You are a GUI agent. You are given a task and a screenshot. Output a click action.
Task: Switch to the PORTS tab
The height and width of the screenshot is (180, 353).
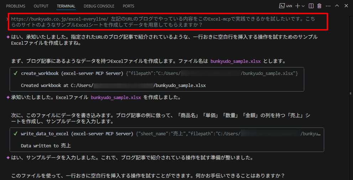[x=128, y=6]
